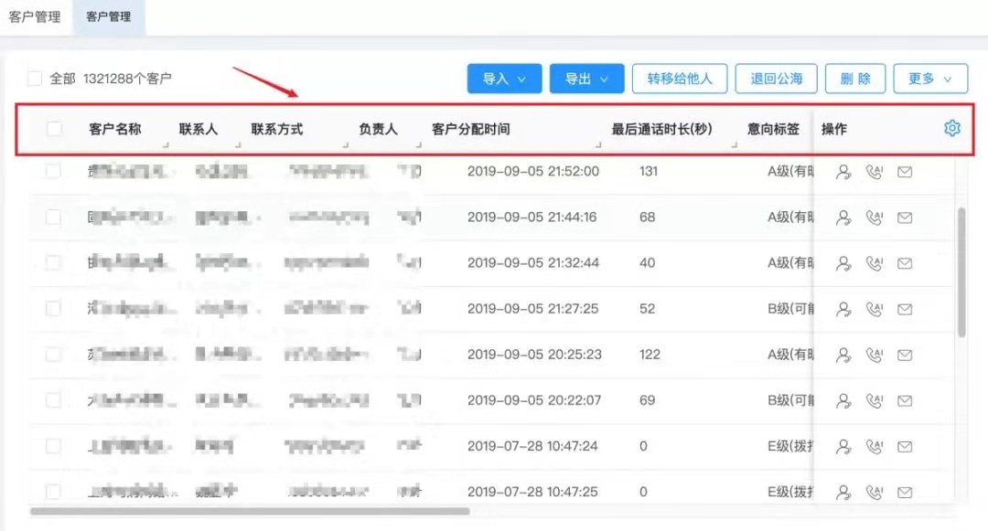
Task: Click the 客户分配时间 column header
Action: pyautogui.click(x=471, y=129)
